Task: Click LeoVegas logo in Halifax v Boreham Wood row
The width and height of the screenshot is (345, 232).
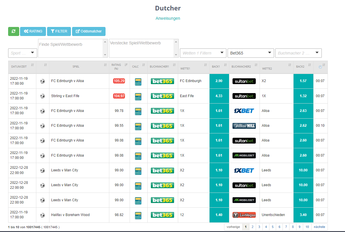Action: tap(244, 215)
